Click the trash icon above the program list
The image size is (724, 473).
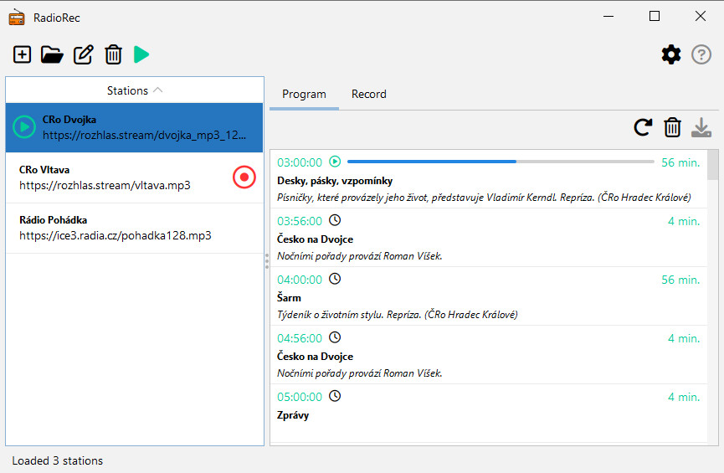pos(672,127)
